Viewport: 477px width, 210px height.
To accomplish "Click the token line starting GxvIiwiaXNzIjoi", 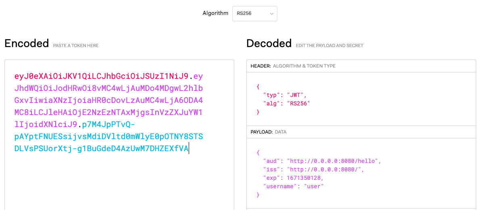I will pos(108,100).
